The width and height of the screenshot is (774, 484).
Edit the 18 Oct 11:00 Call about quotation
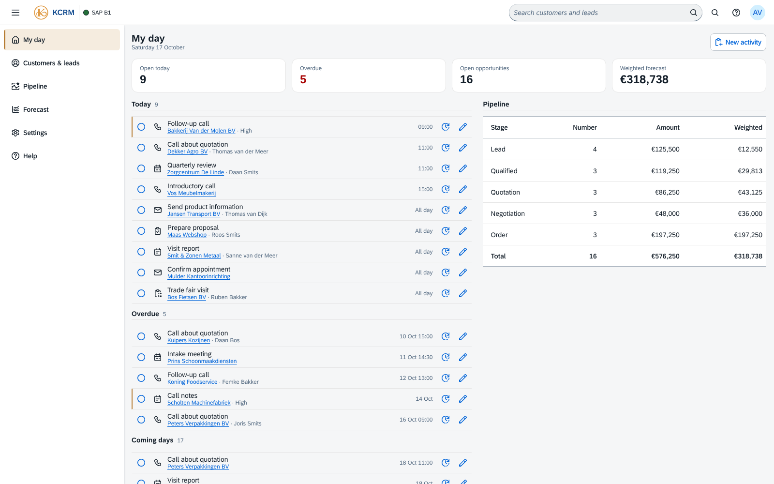(x=463, y=463)
